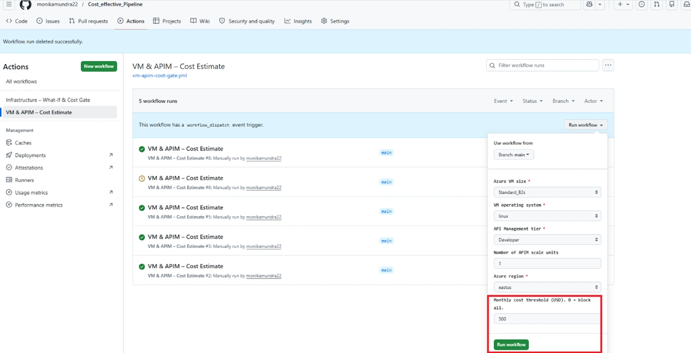This screenshot has width=691, height=353.
Task: Click the external arrow icon beside Performance metrics
Action: (111, 205)
